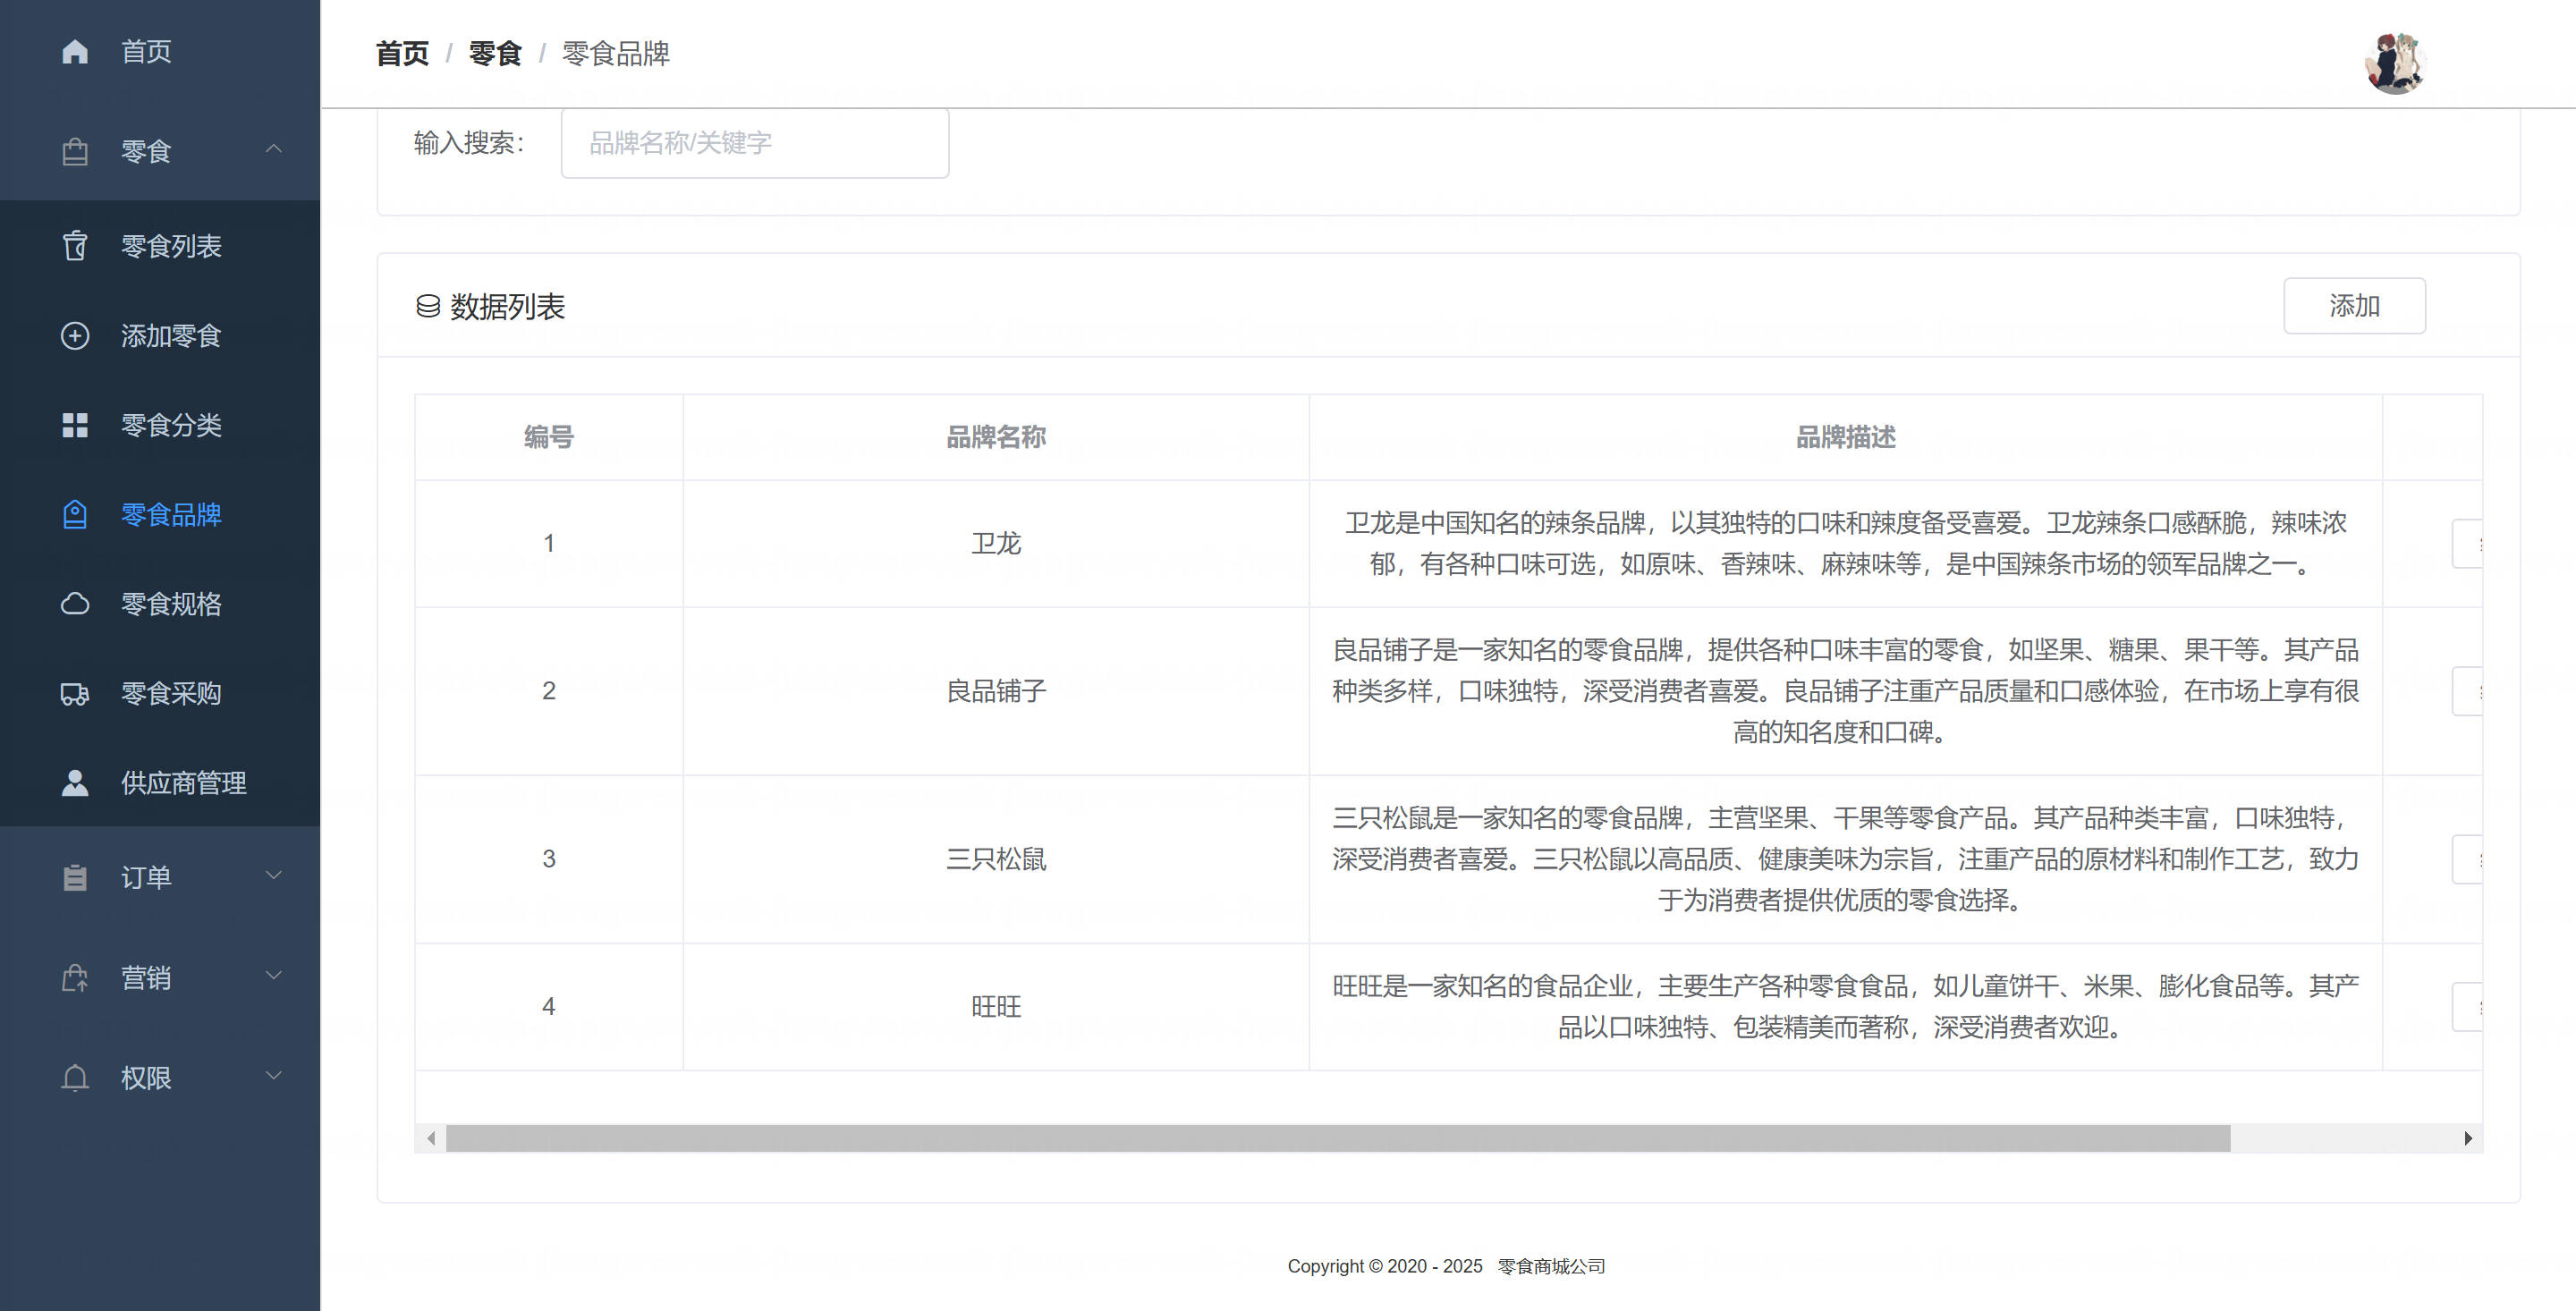Click 零食品牌 breadcrumb text
Image resolution: width=2576 pixels, height=1311 pixels.
[x=615, y=54]
